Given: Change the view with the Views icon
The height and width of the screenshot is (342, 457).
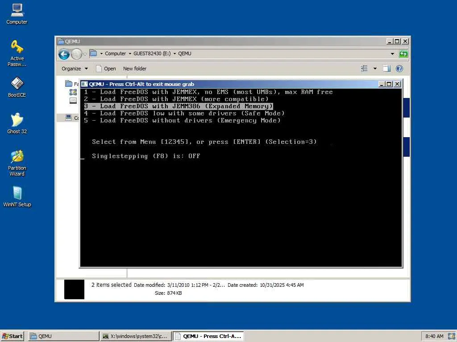Looking at the screenshot, I should (364, 69).
